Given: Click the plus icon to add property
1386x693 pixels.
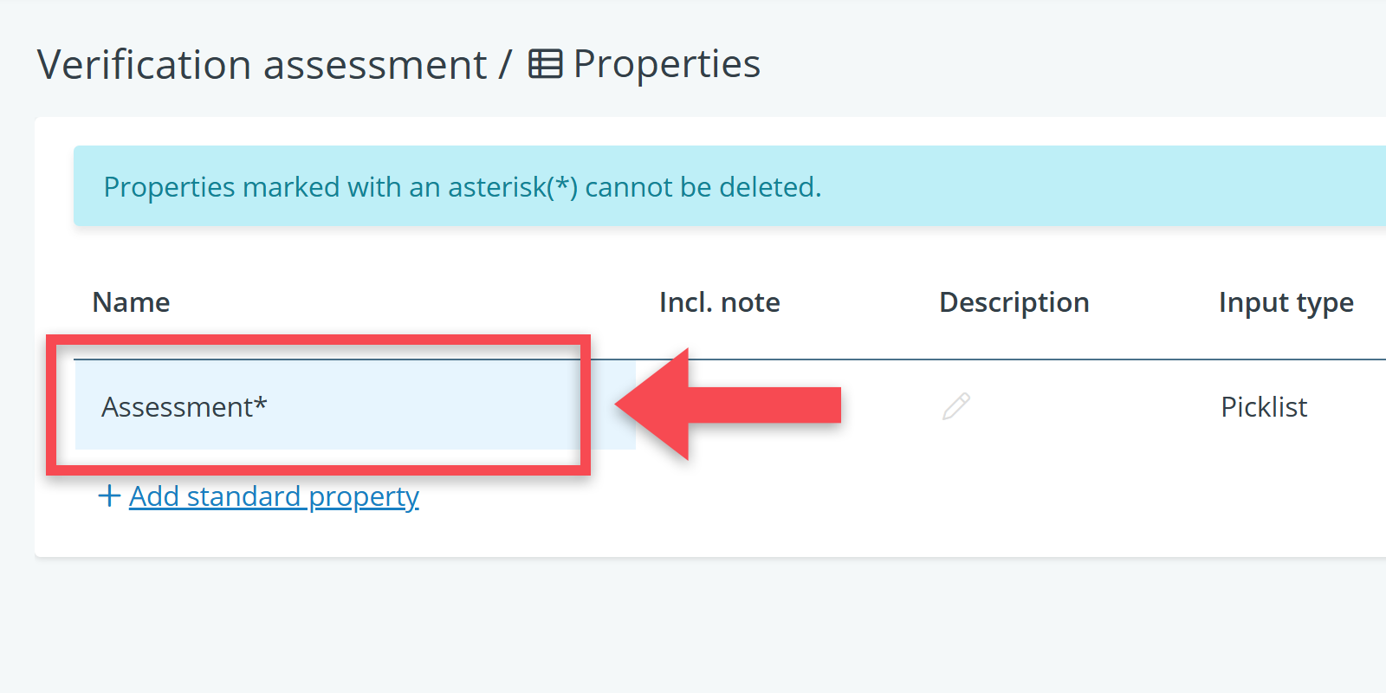Looking at the screenshot, I should pyautogui.click(x=109, y=496).
